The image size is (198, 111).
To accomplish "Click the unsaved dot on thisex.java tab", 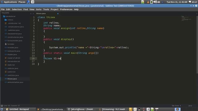I will point(58,14).
